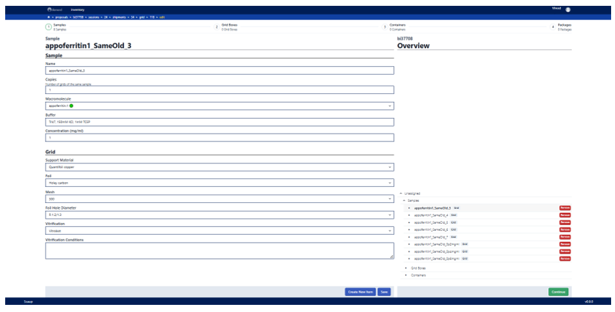
Task: Open the Support Material dropdown
Action: [x=220, y=167]
